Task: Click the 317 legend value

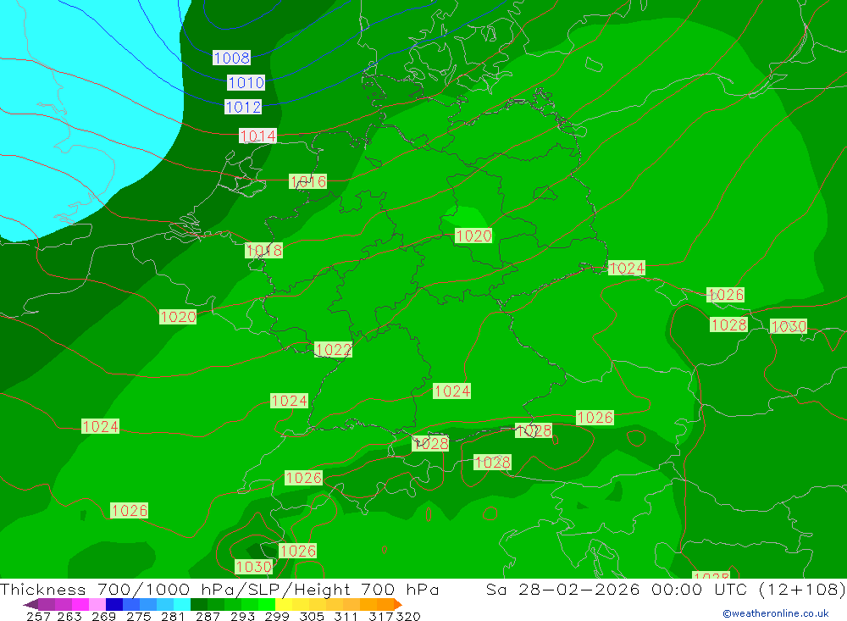Action: [381, 616]
